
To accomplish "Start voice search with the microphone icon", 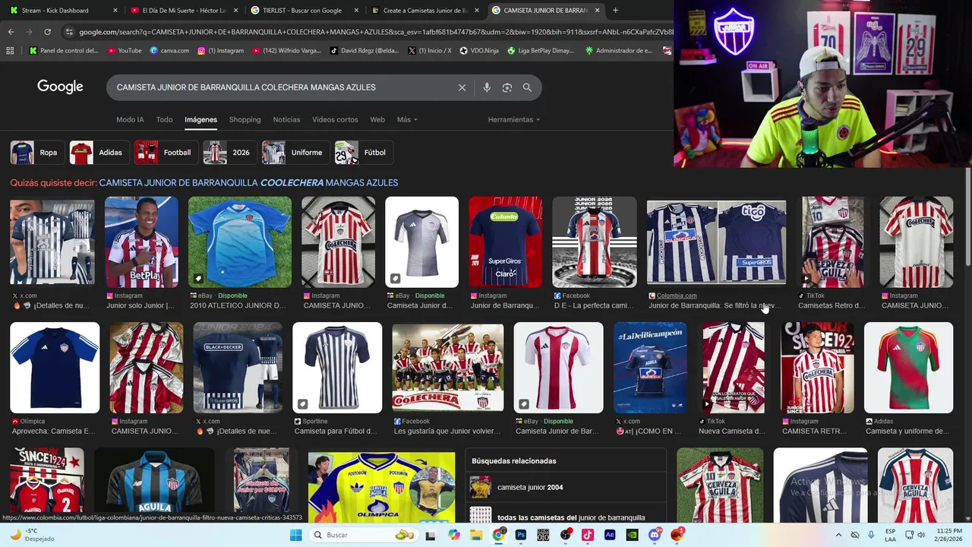I will pyautogui.click(x=487, y=87).
